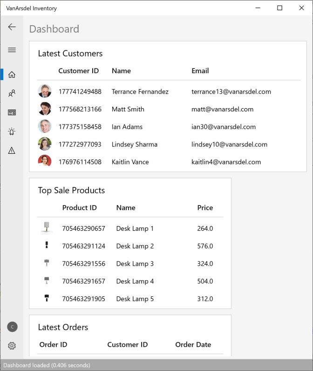Click the Latest Customers panel title
The height and width of the screenshot is (371, 313).
(x=70, y=54)
